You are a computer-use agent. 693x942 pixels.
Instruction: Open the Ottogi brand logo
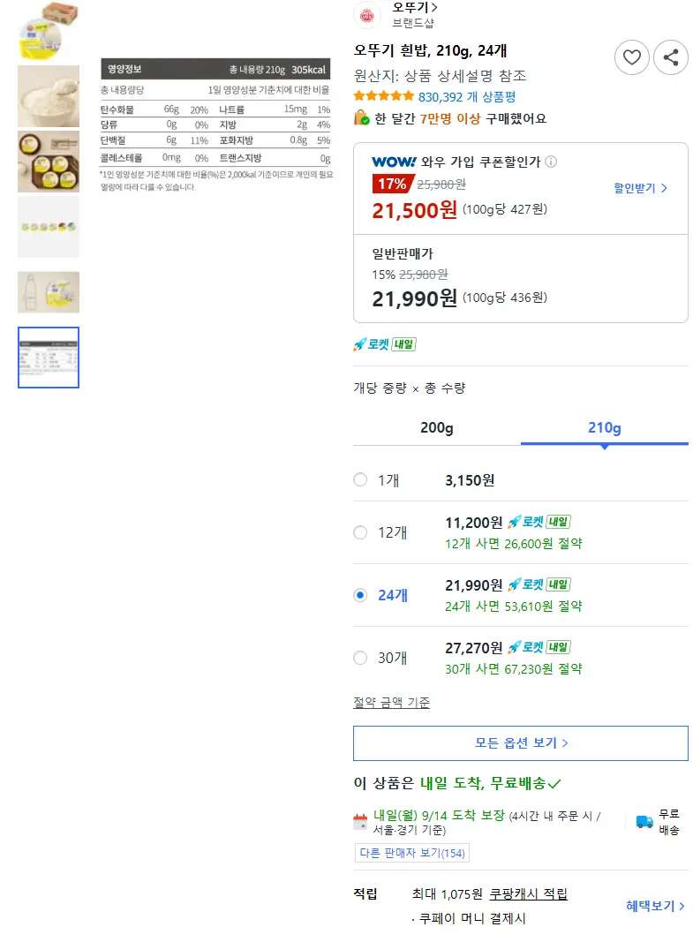(x=367, y=15)
